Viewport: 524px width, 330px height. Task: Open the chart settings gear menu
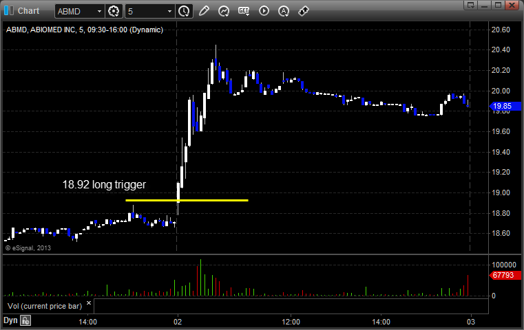tap(114, 12)
